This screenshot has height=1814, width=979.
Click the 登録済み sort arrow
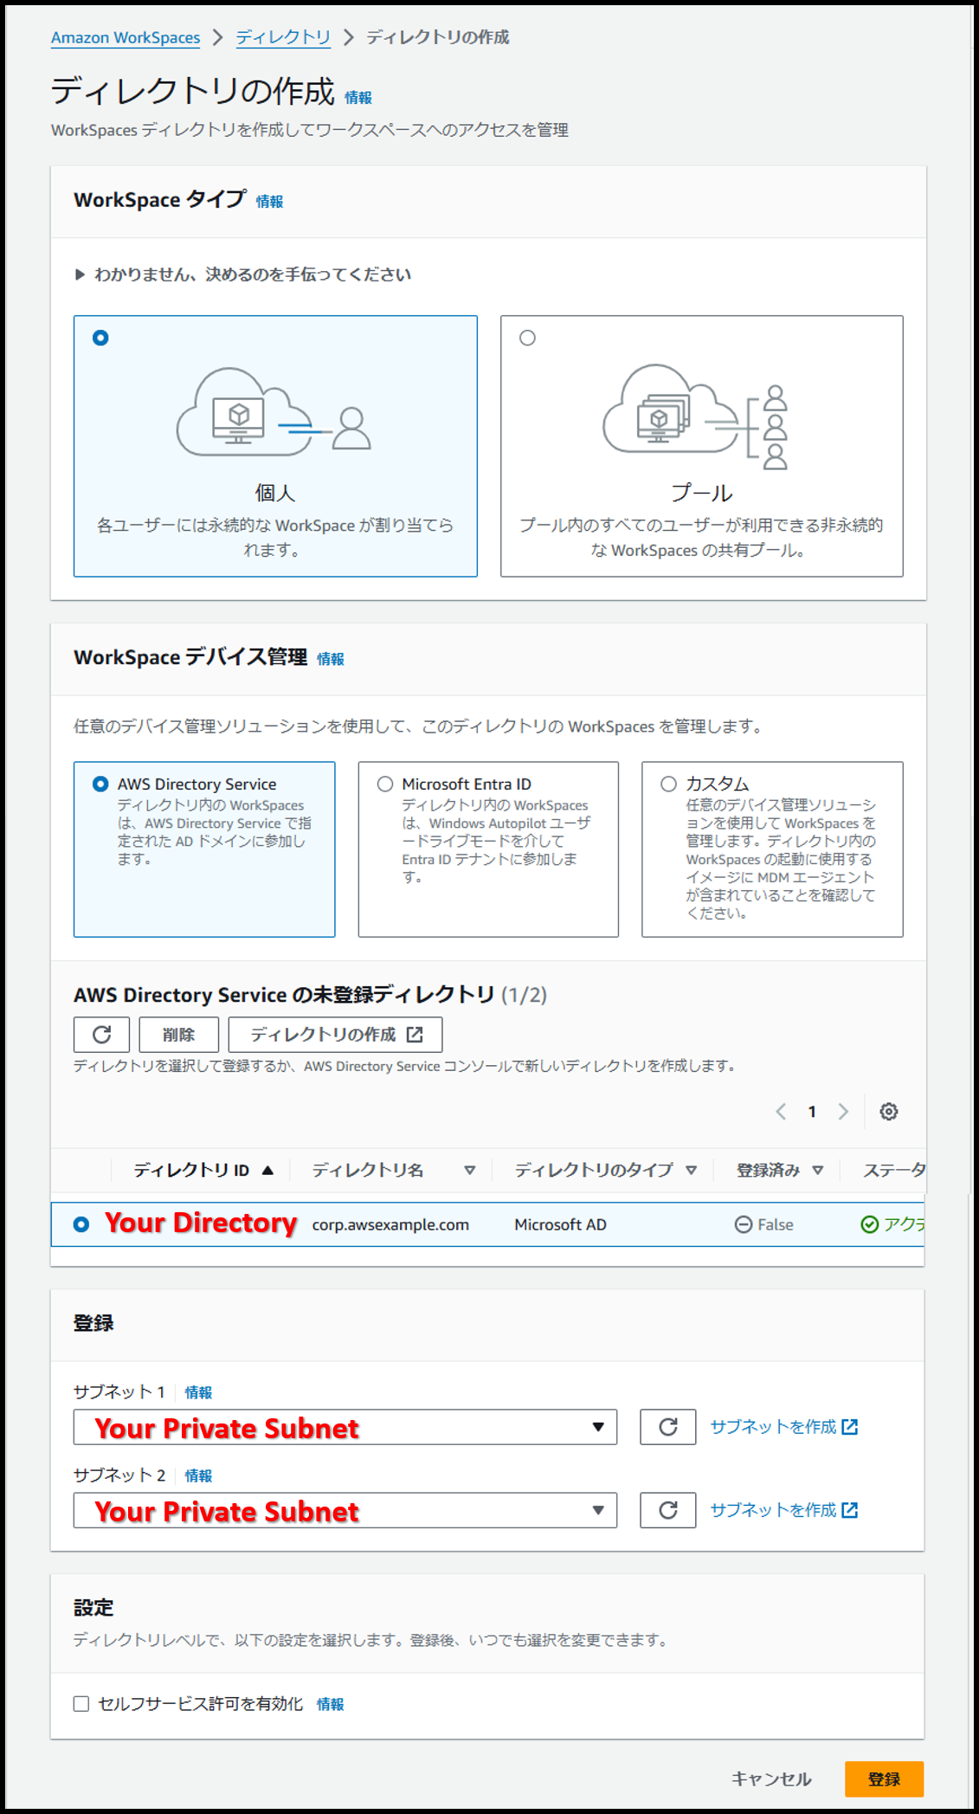click(x=817, y=1171)
